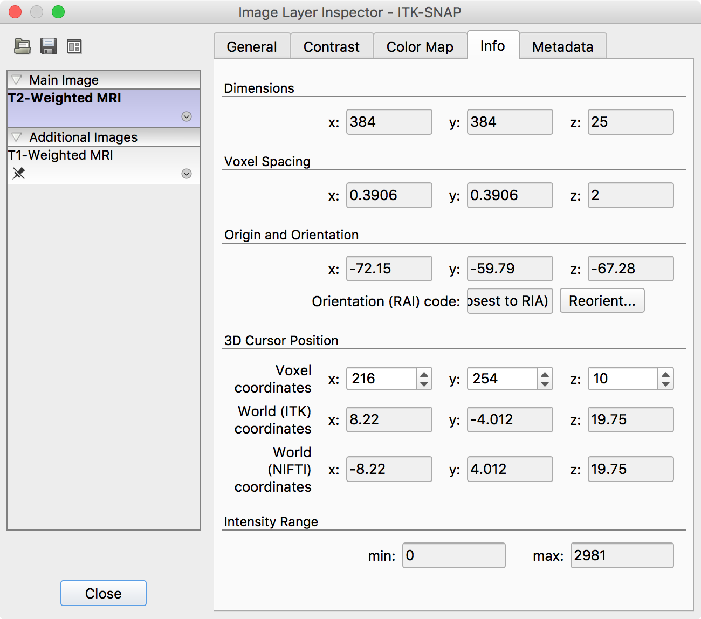701x619 pixels.
Task: Click the Reorient... button
Action: 602,301
